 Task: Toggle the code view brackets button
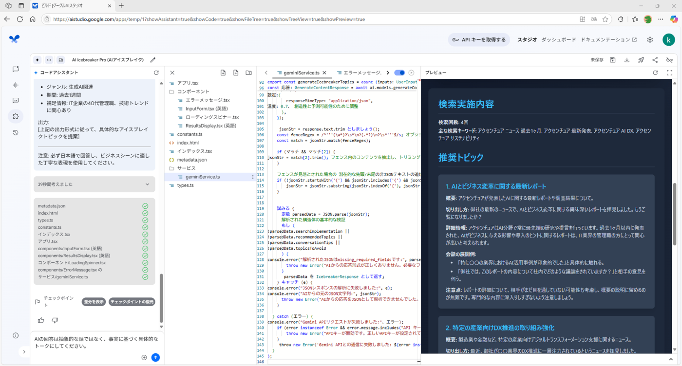pyautogui.click(x=49, y=60)
